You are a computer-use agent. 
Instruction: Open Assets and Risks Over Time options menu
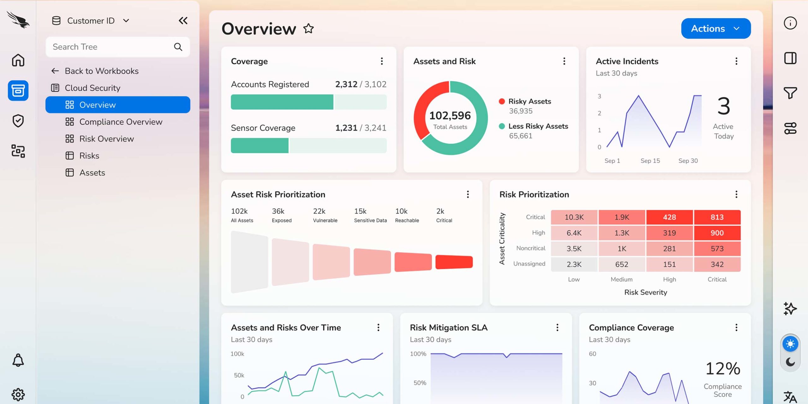(x=378, y=327)
